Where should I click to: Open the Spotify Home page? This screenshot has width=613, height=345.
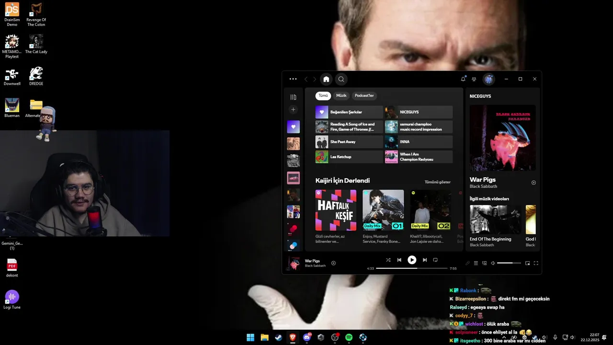pos(326,79)
